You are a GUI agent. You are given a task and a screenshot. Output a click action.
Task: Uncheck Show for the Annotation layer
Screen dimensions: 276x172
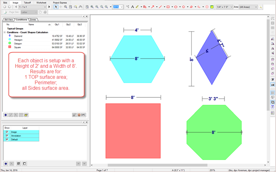pyautogui.click(x=7, y=135)
